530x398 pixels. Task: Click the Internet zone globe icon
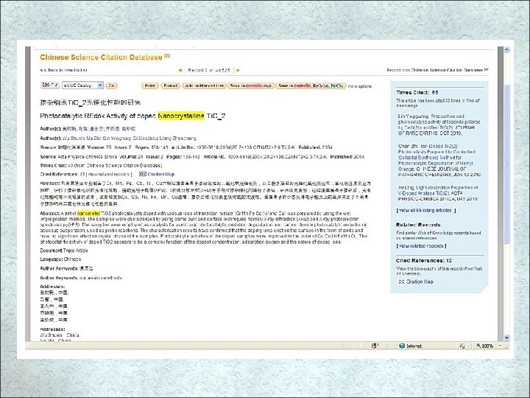coord(402,346)
